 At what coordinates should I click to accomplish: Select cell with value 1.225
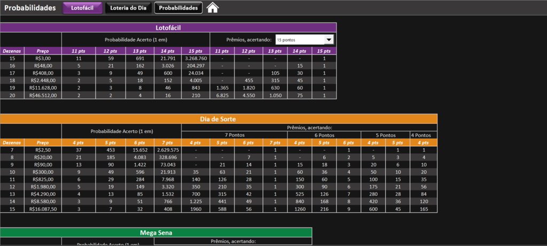[196, 201]
